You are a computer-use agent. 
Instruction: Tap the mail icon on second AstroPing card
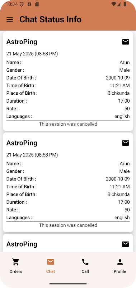tap(125, 143)
